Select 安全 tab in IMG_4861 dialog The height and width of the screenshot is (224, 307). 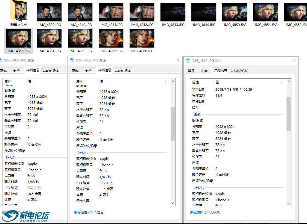tap(205, 70)
